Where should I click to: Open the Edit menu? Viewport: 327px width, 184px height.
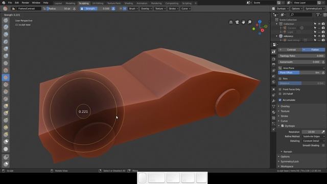coord(17,3)
